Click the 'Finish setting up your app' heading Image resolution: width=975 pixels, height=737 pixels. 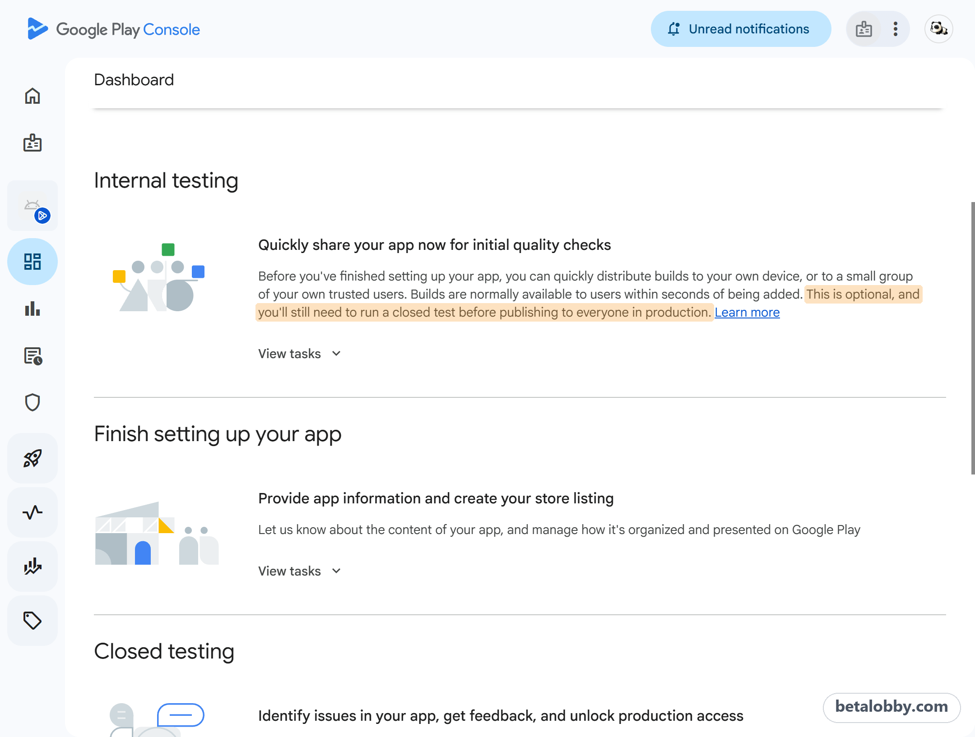pyautogui.click(x=218, y=434)
